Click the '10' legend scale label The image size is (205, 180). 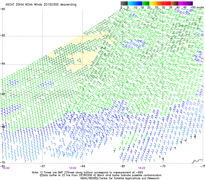coord(135,7)
